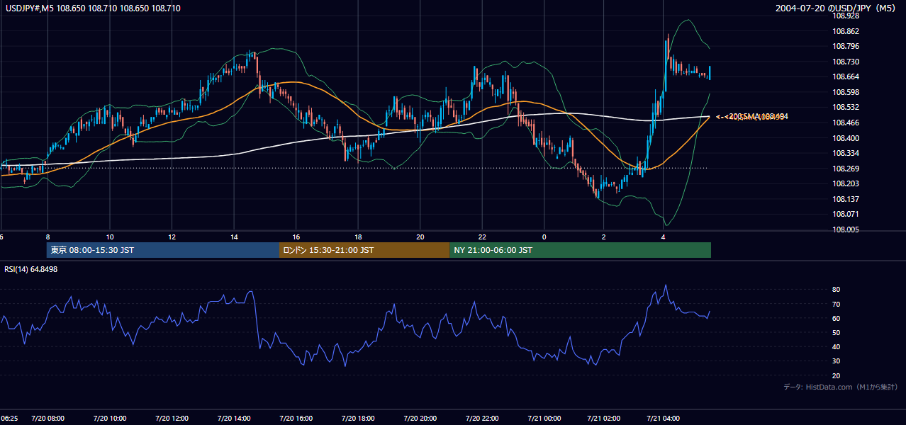Click the 7/21 02:00 time label

pyautogui.click(x=604, y=419)
